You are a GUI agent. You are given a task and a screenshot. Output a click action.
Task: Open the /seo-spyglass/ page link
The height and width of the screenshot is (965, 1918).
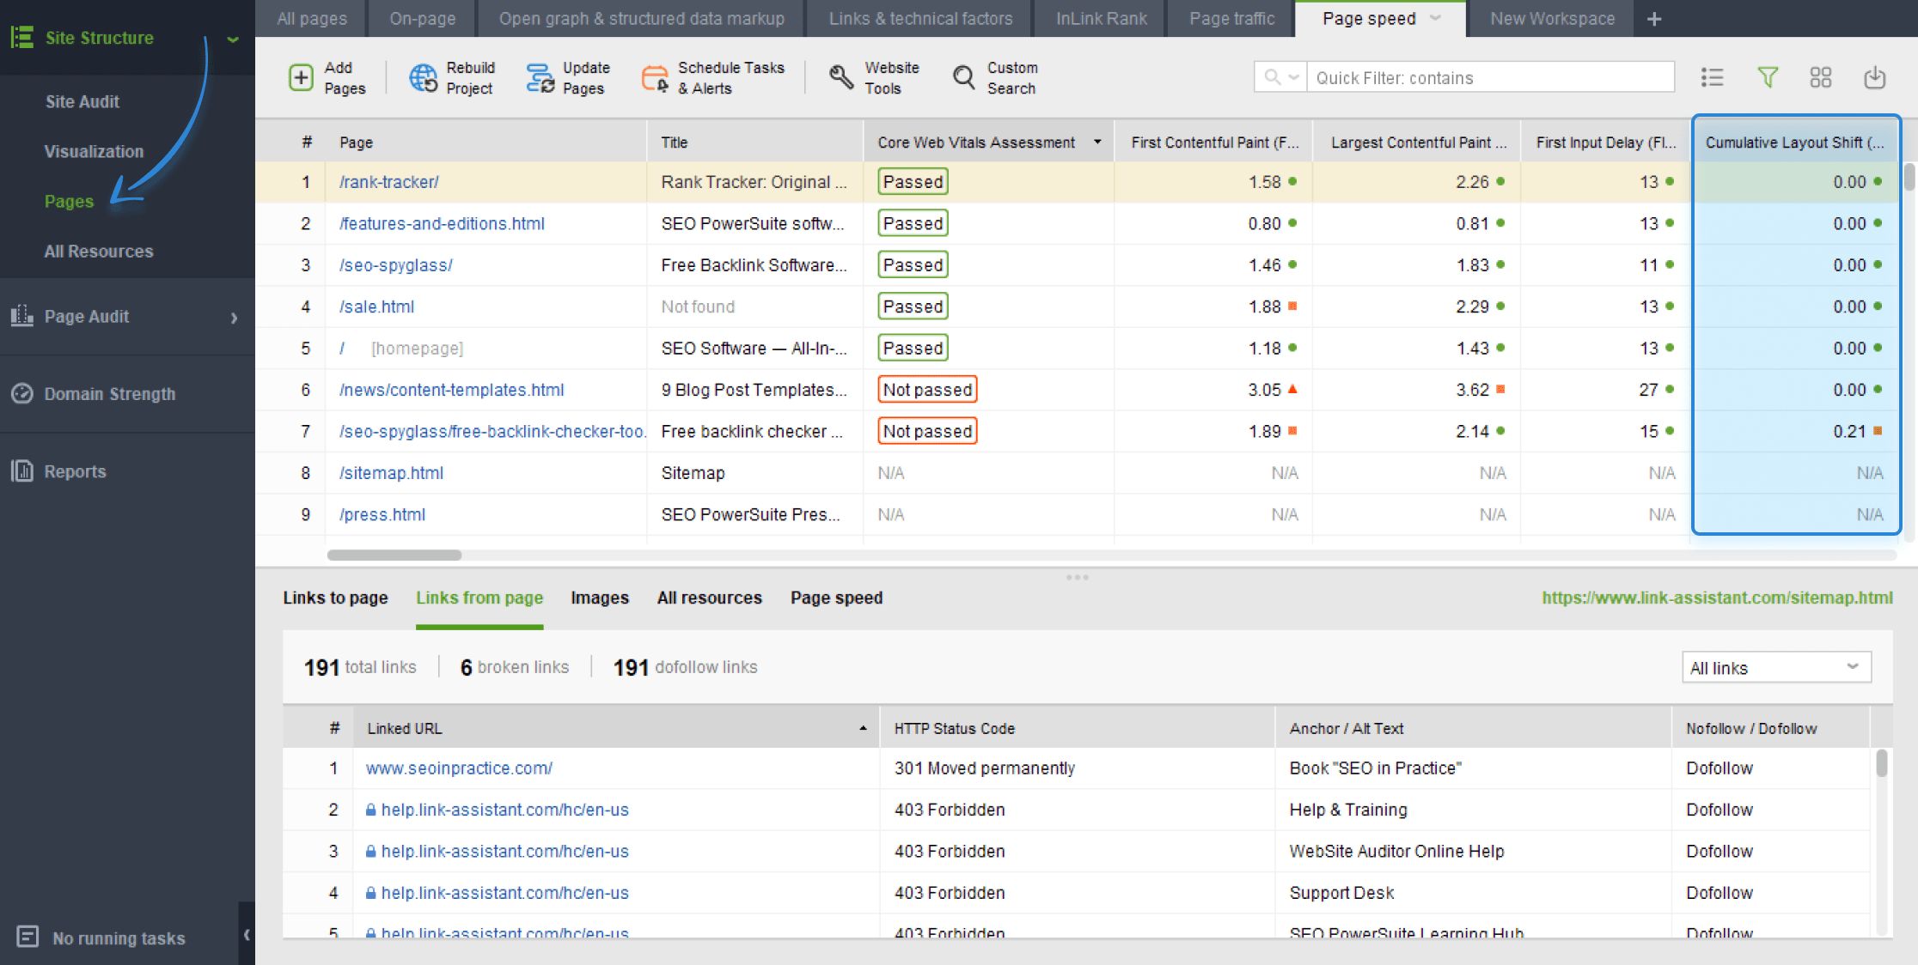coord(395,265)
